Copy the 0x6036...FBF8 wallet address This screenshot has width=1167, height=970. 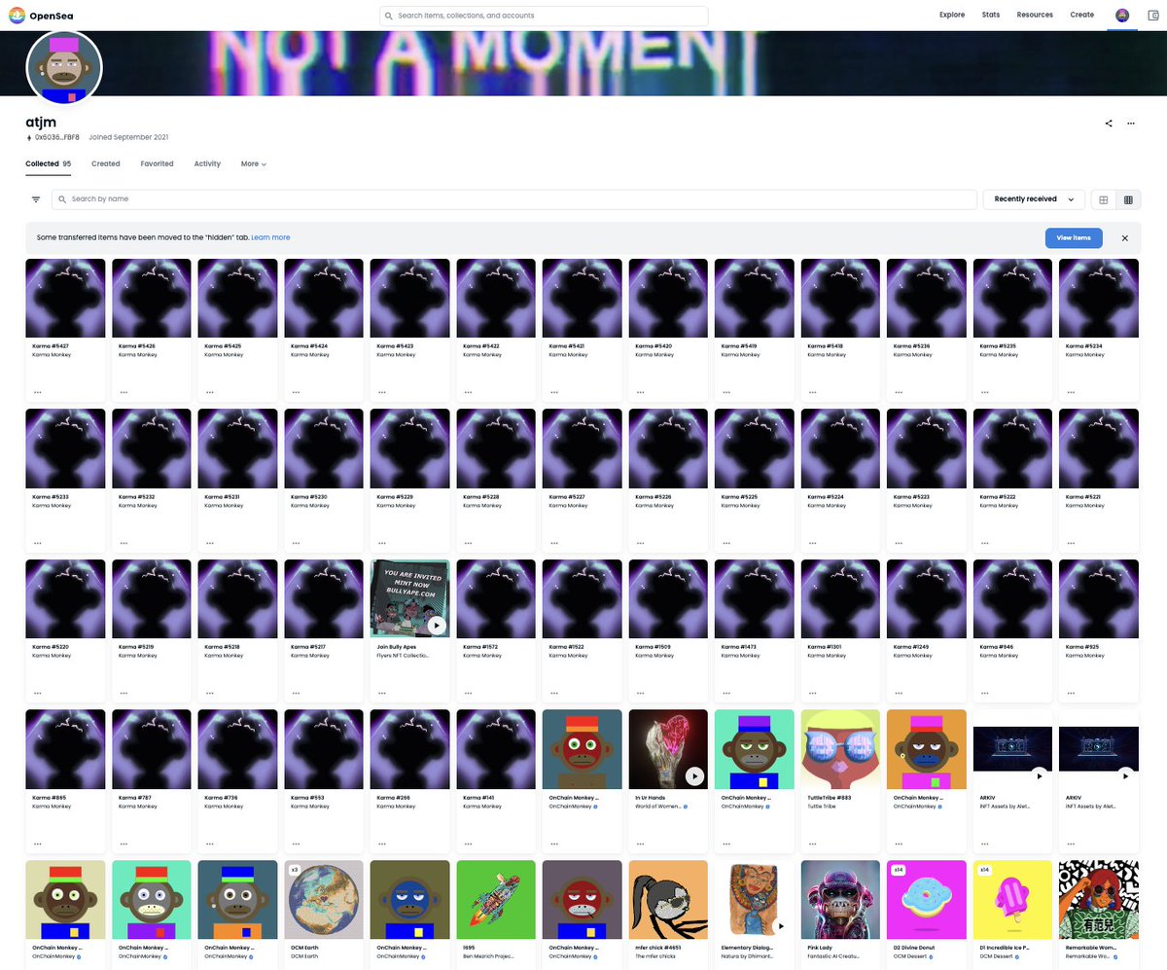pos(57,137)
